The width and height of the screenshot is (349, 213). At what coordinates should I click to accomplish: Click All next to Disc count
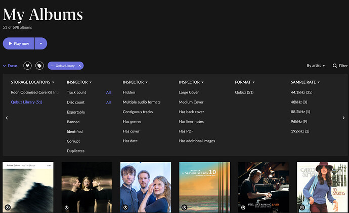[x=108, y=102]
